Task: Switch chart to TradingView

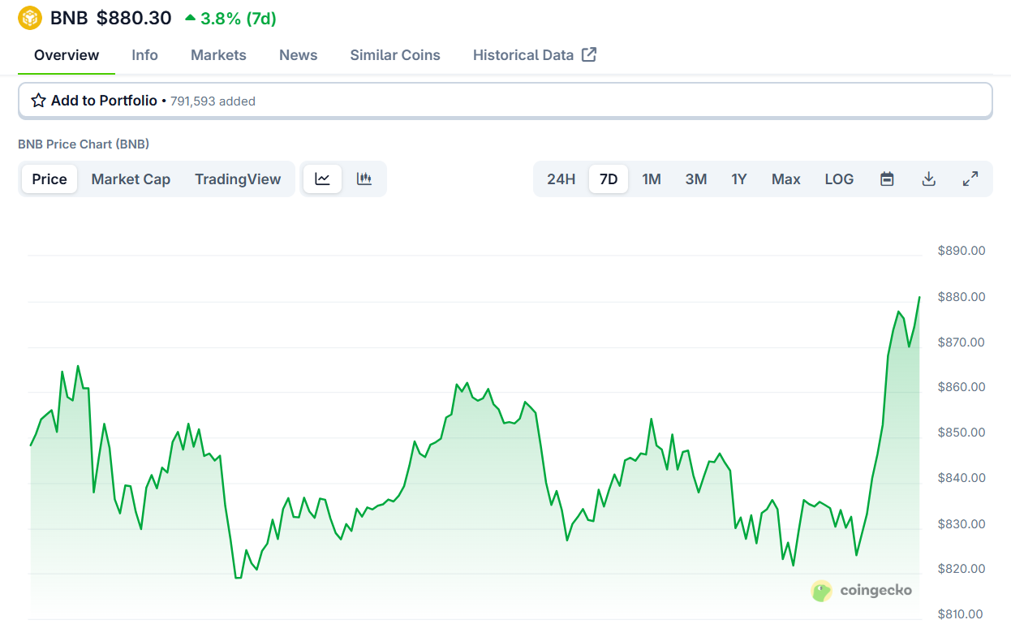Action: [x=238, y=179]
